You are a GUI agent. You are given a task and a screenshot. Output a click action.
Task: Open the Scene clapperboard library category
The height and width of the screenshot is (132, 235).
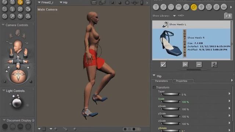click(224, 7)
